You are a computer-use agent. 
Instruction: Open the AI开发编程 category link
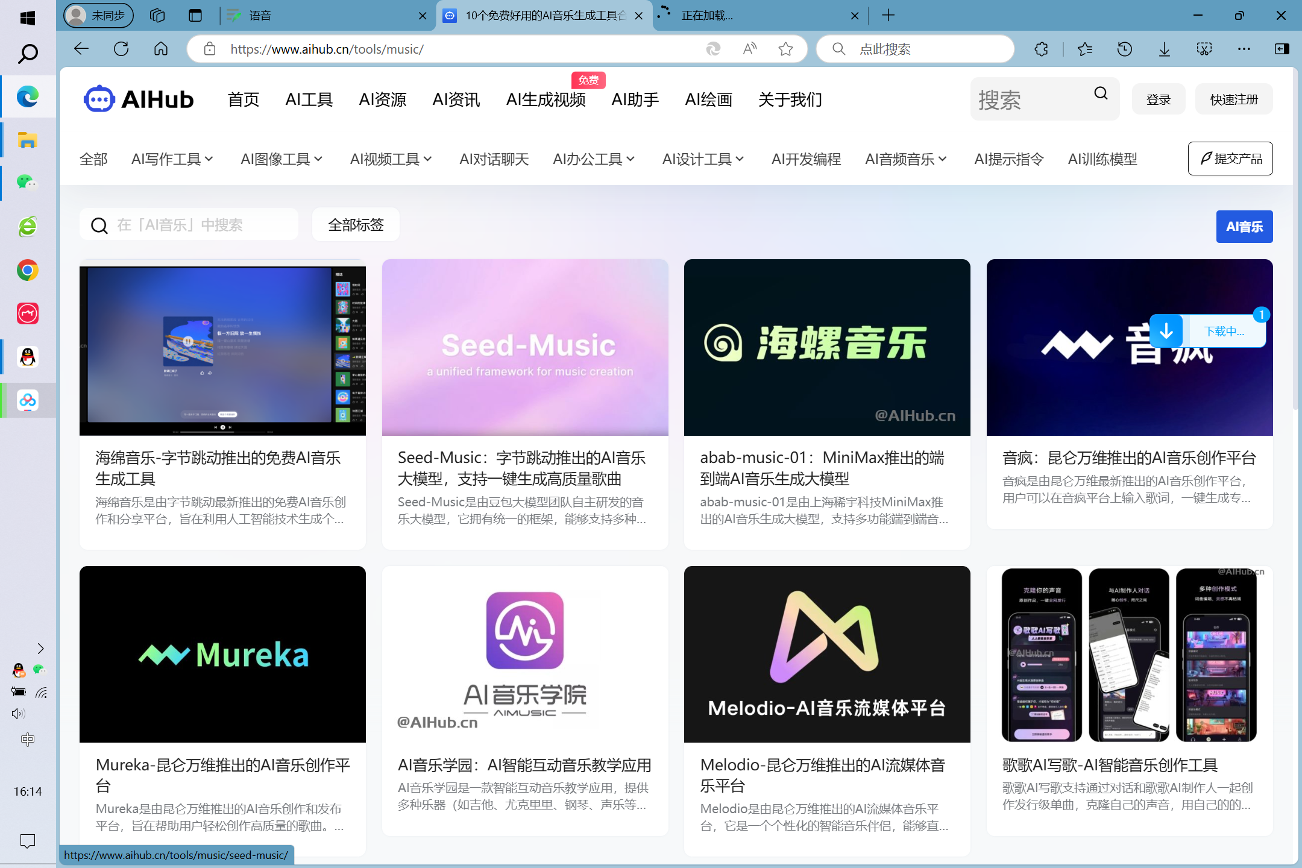click(807, 159)
